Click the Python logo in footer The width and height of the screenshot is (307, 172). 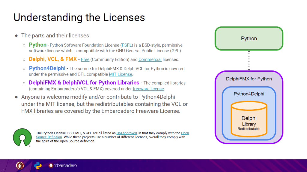click(x=38, y=165)
